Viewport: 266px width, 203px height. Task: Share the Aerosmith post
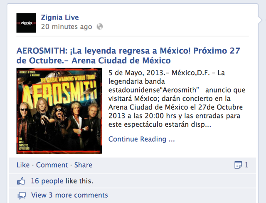click(83, 165)
